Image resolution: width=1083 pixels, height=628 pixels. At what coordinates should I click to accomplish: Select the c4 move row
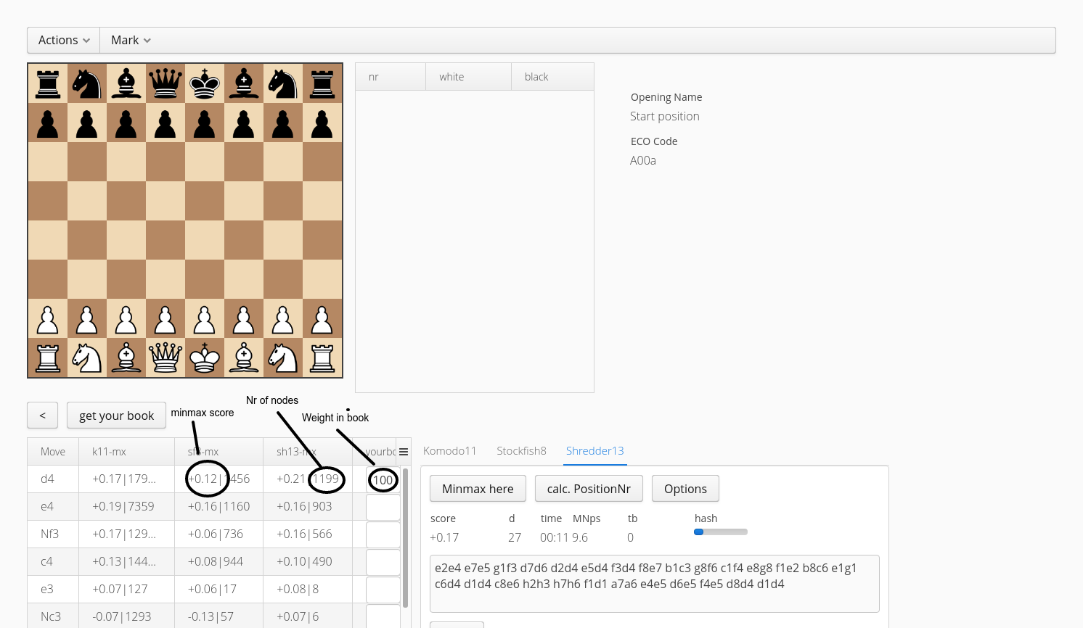point(214,562)
